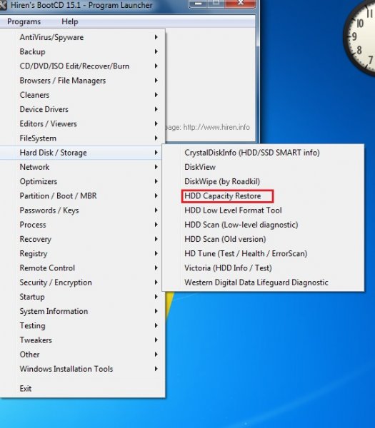Open the Help menu
375x428 pixels.
coord(70,21)
